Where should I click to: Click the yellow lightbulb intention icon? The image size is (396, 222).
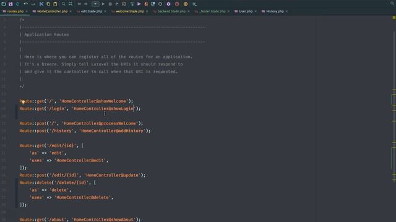pos(24,102)
